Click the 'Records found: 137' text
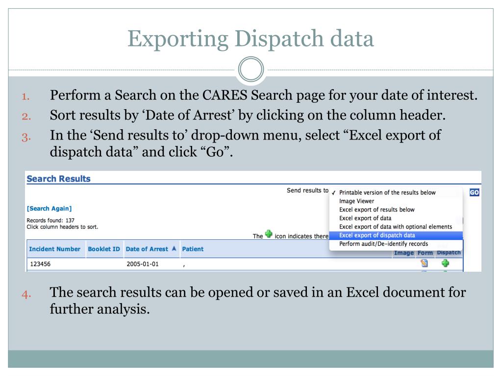The height and width of the screenshot is (376, 502). [x=50, y=220]
